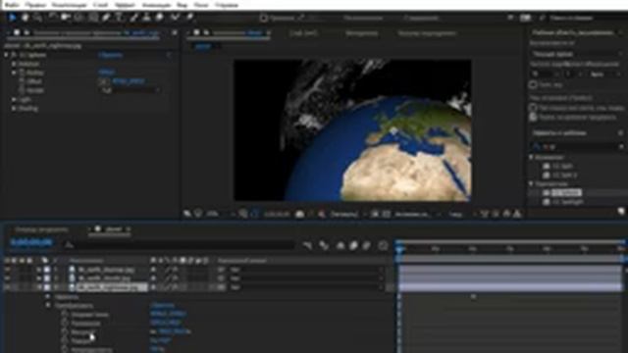Toggle the shy layers timeline icon
The width and height of the screenshot is (628, 353).
click(340, 245)
